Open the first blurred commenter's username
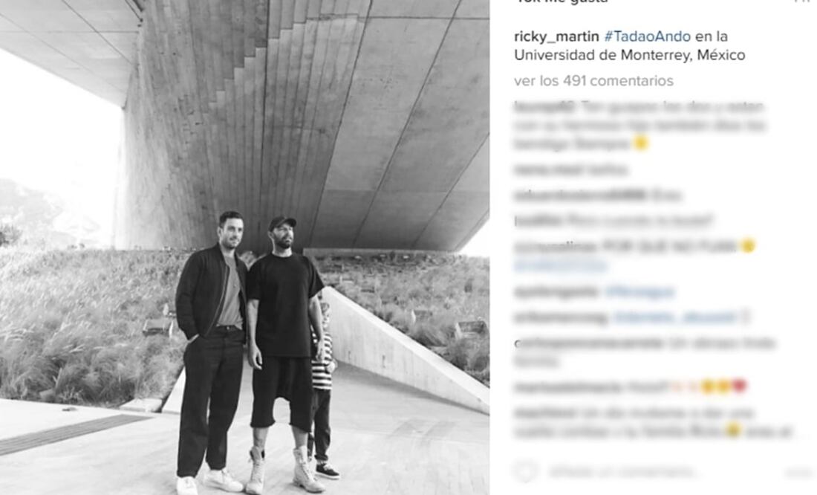The height and width of the screenshot is (495, 817). (544, 106)
